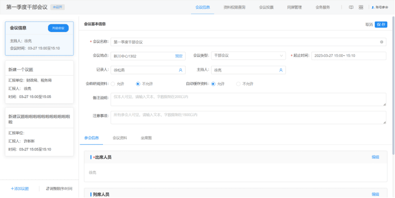
Task: Go to 同屏管理 tab
Action: click(x=294, y=7)
